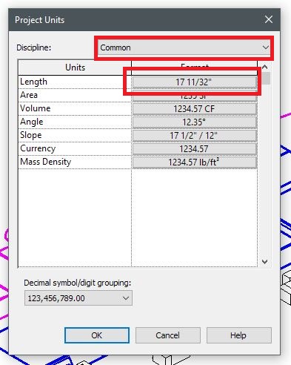Close the Project Units dialog
The image size is (291, 365).
(x=269, y=19)
